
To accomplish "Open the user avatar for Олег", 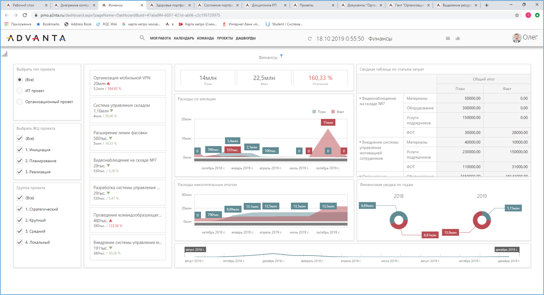I will click(x=516, y=38).
